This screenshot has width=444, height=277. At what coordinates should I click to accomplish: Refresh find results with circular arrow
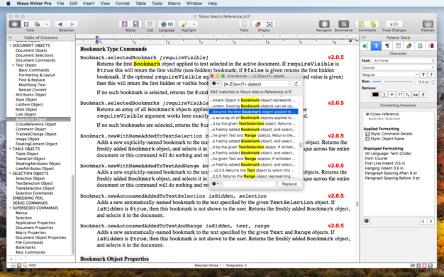coord(296,84)
